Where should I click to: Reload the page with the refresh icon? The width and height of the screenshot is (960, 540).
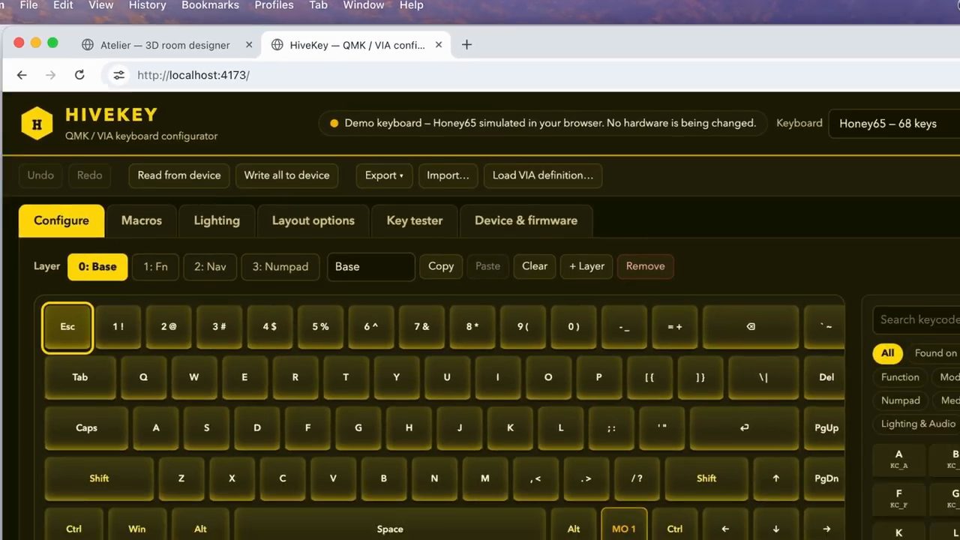coord(79,75)
